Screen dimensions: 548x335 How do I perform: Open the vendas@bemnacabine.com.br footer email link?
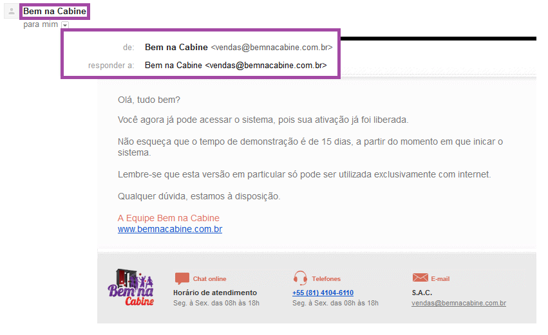(459, 303)
